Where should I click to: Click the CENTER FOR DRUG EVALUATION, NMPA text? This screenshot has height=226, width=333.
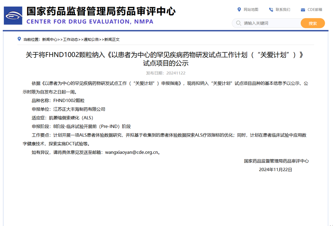point(90,21)
